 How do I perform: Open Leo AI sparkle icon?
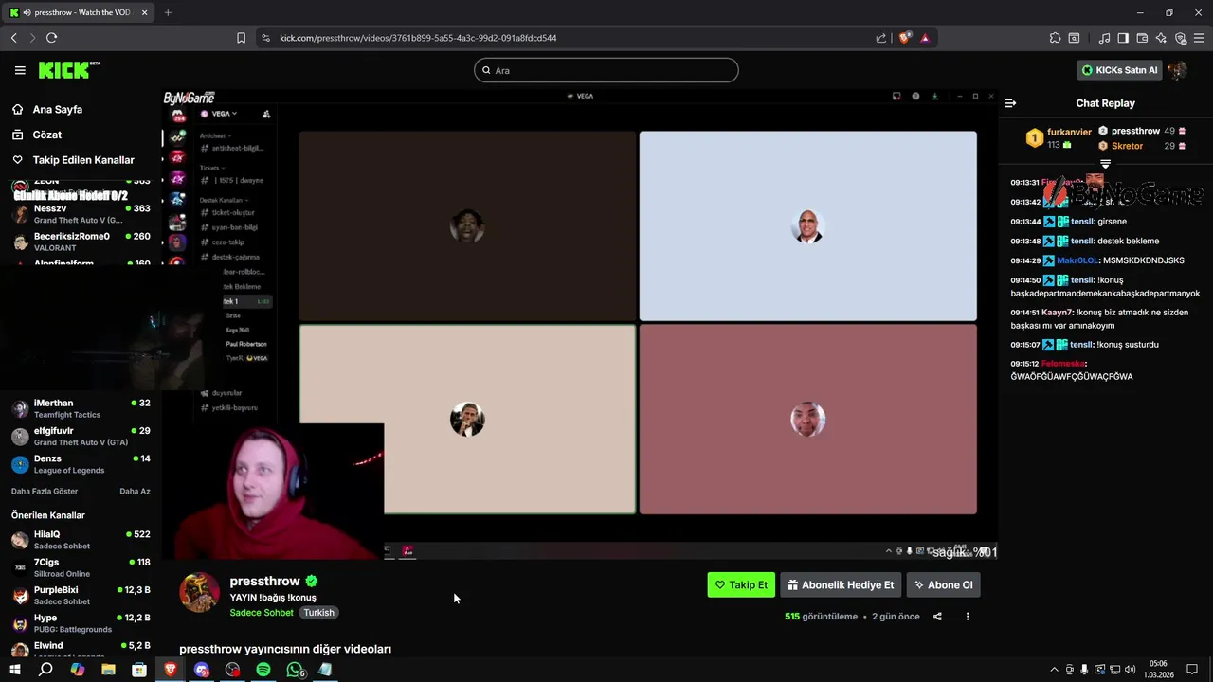(1161, 38)
